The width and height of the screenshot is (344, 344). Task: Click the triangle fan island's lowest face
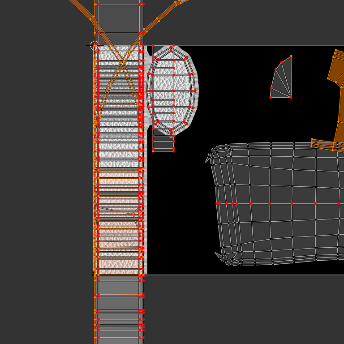[281, 94]
